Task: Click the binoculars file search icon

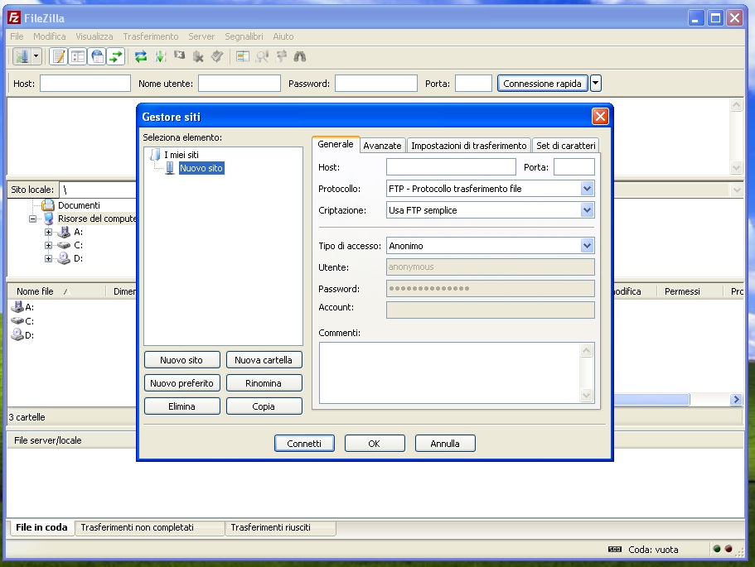Action: point(300,56)
